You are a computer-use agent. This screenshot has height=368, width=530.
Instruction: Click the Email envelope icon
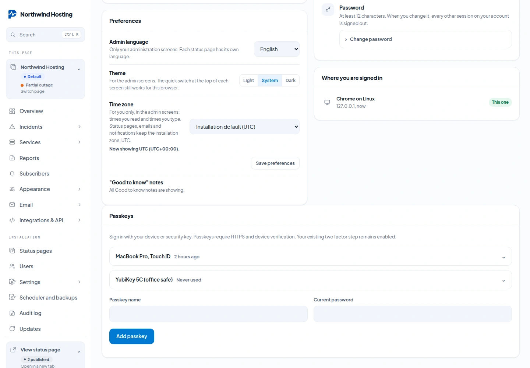[x=12, y=205]
